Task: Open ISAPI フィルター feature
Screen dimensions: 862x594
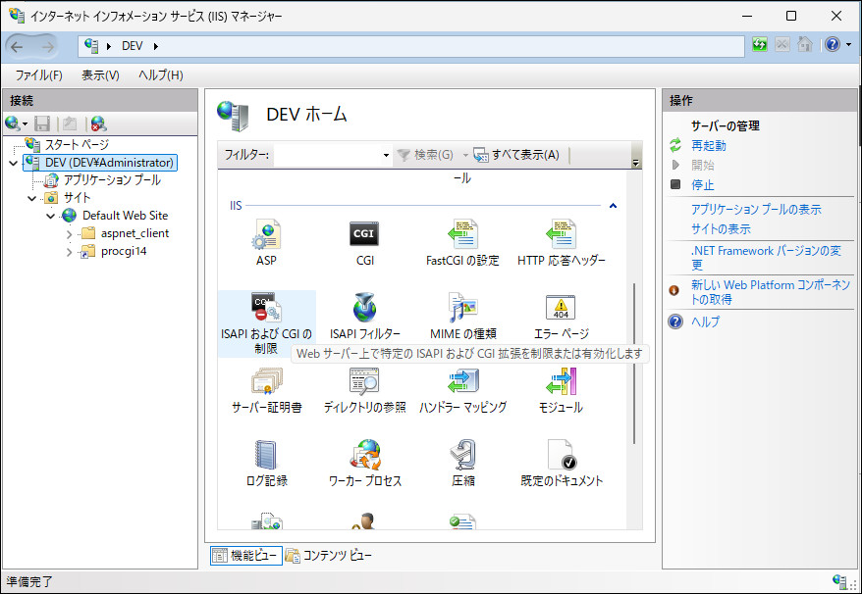Action: [x=364, y=316]
